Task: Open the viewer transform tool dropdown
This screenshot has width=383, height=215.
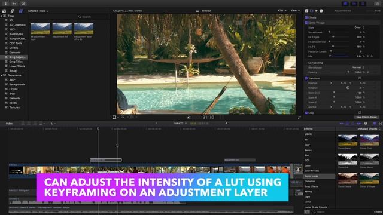Action: (x=115, y=117)
